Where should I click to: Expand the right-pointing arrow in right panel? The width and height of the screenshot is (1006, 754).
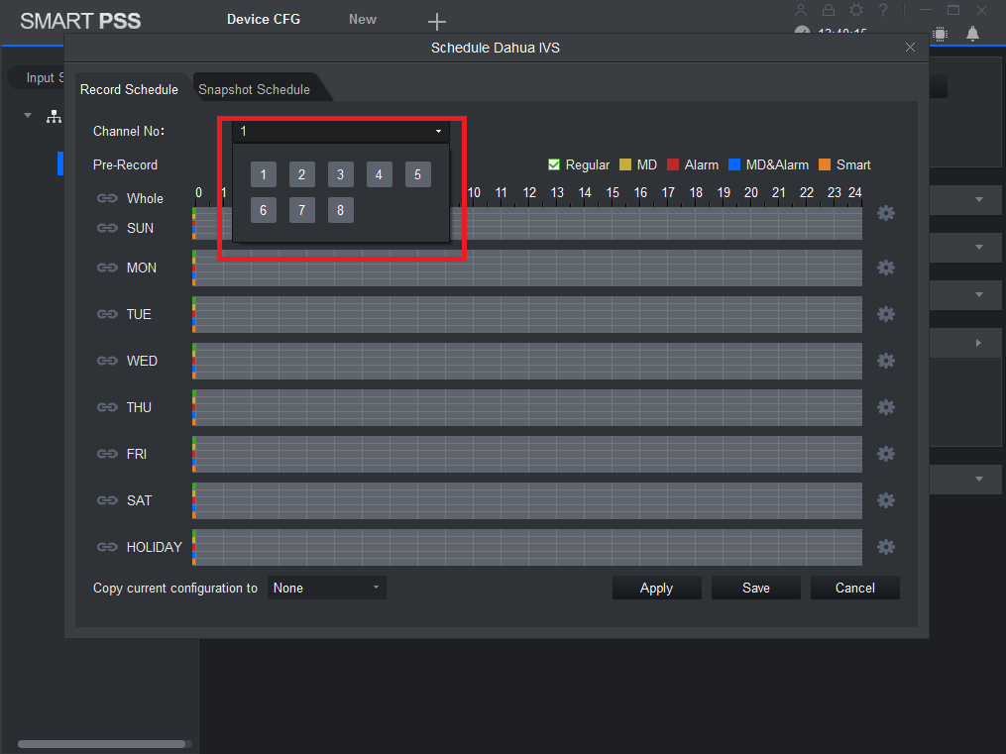pos(978,343)
